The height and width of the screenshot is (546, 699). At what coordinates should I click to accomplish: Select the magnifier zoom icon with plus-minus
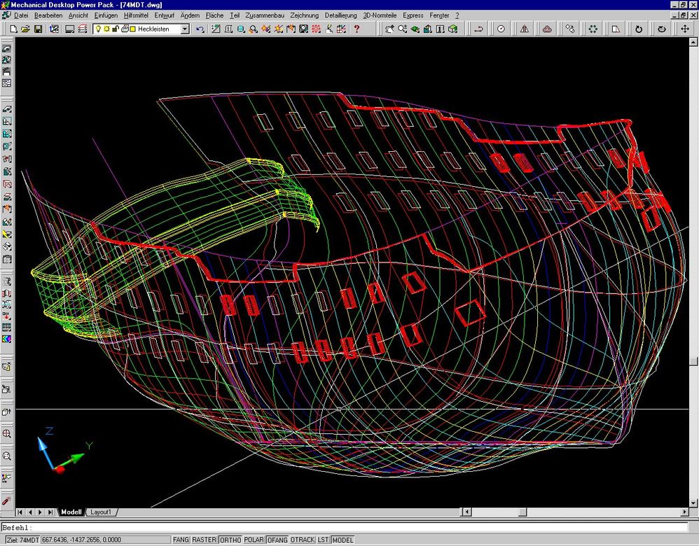[x=402, y=29]
